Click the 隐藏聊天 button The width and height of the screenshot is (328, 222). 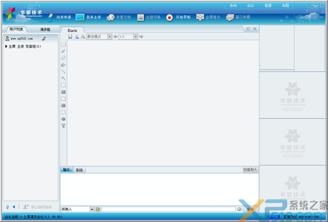[250, 169]
